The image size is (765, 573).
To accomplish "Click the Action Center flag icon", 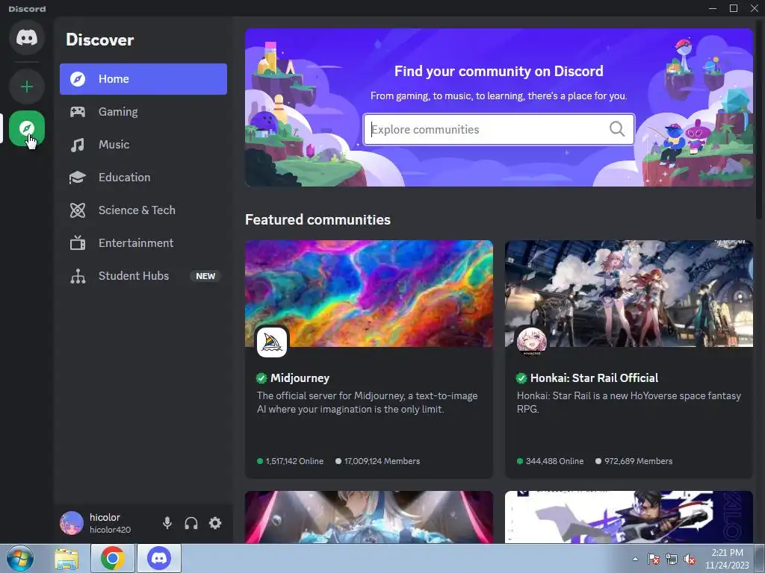I will 654,560.
